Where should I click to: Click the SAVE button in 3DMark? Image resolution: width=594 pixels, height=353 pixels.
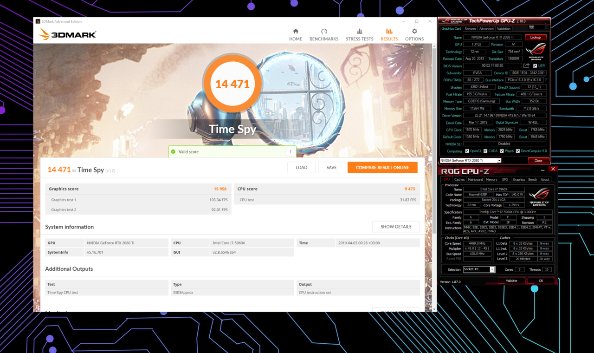(x=331, y=167)
